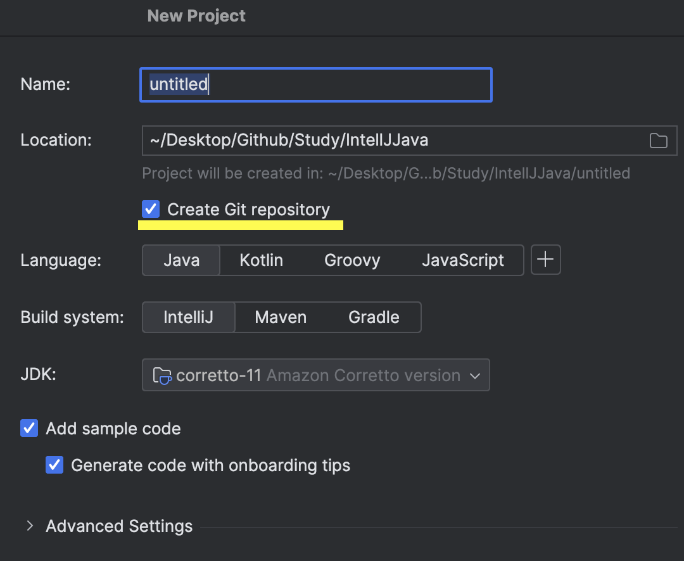Click the project Name input field
Image resolution: width=684 pixels, height=561 pixels.
click(x=315, y=85)
